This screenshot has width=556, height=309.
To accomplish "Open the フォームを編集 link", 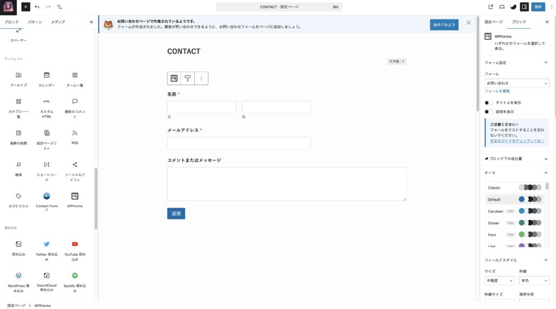I will (x=497, y=91).
